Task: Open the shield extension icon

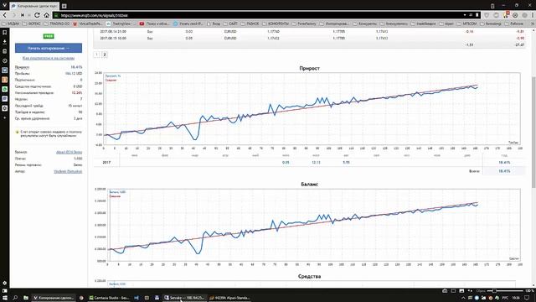Action: [487, 15]
